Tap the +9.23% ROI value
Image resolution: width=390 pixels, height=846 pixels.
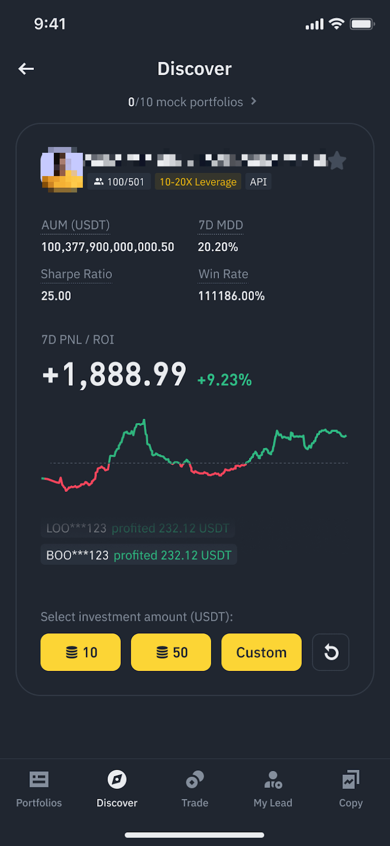coord(224,380)
